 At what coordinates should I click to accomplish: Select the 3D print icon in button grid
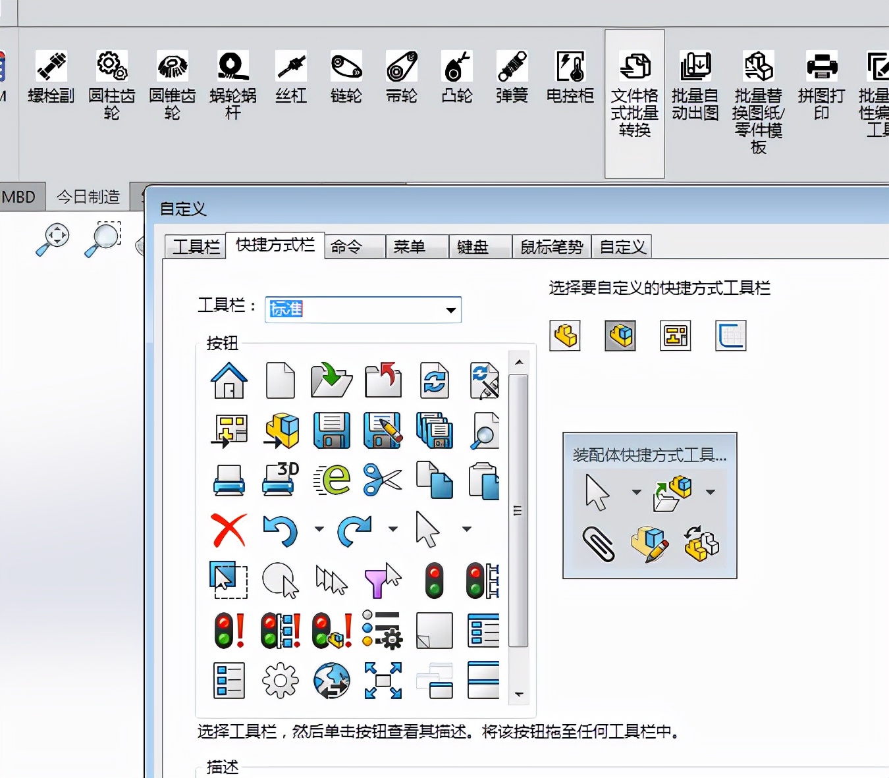point(280,479)
